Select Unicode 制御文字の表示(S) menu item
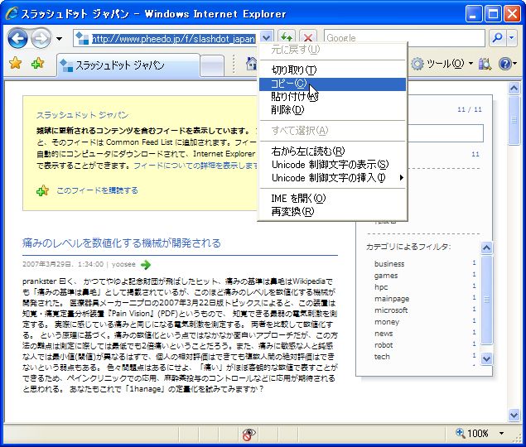526x447 pixels. 332,164
